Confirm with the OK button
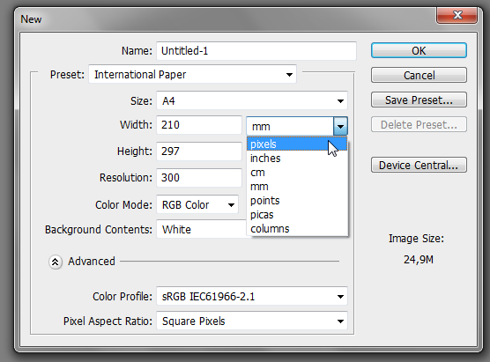The width and height of the screenshot is (490, 362). (x=419, y=50)
